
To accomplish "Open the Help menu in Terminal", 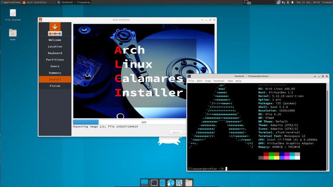I will (x=238, y=81).
